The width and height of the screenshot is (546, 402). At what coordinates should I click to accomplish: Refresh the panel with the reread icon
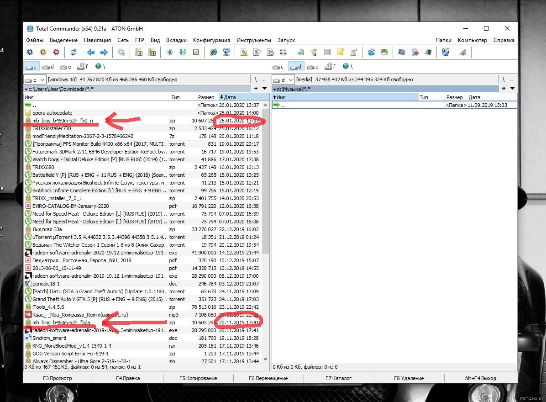[x=73, y=52]
